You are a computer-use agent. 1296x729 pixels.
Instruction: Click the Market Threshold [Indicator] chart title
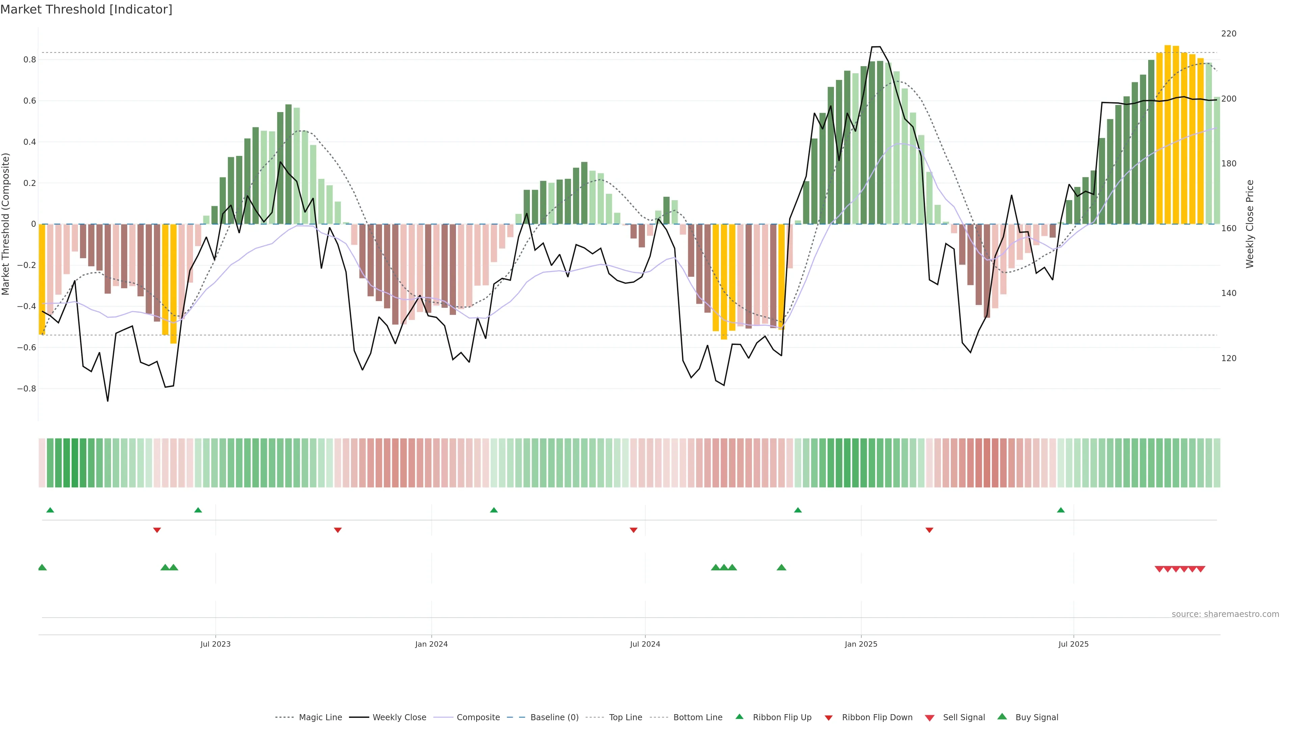tap(86, 9)
